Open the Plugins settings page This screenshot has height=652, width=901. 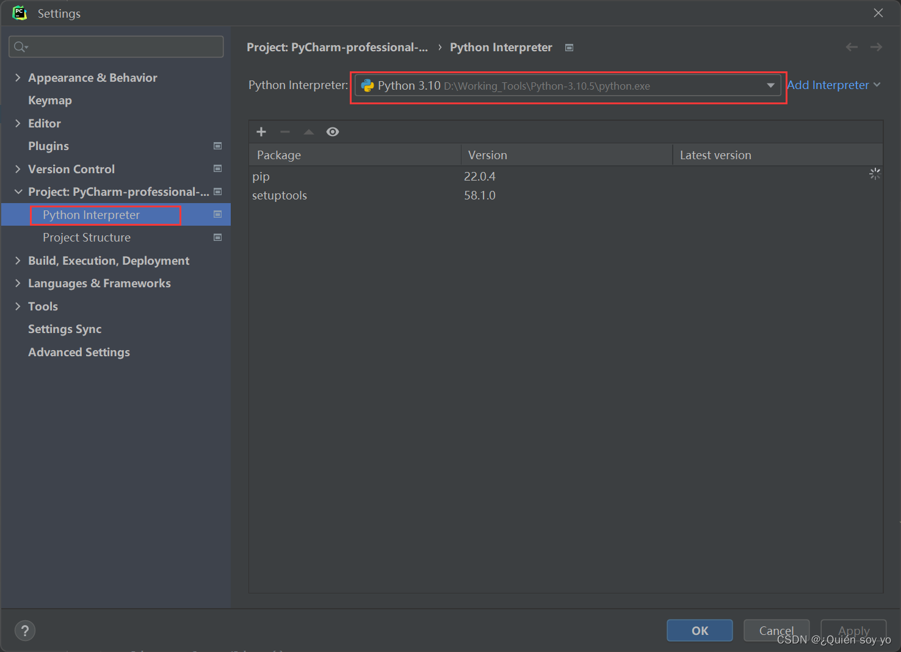pyautogui.click(x=48, y=146)
